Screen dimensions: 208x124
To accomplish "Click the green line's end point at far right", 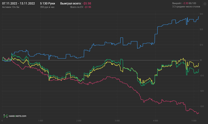I will (199, 69).
